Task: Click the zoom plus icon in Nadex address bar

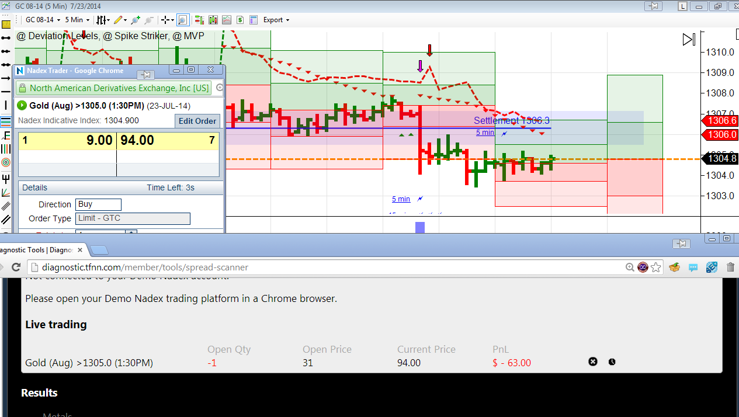Action: pyautogui.click(x=220, y=88)
